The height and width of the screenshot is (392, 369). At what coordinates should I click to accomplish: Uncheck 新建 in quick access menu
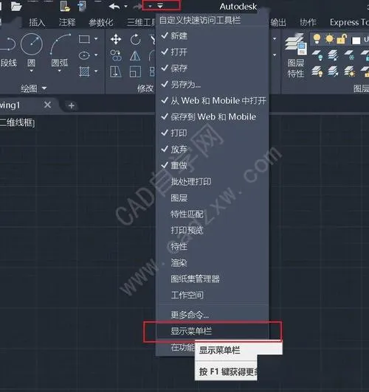213,36
